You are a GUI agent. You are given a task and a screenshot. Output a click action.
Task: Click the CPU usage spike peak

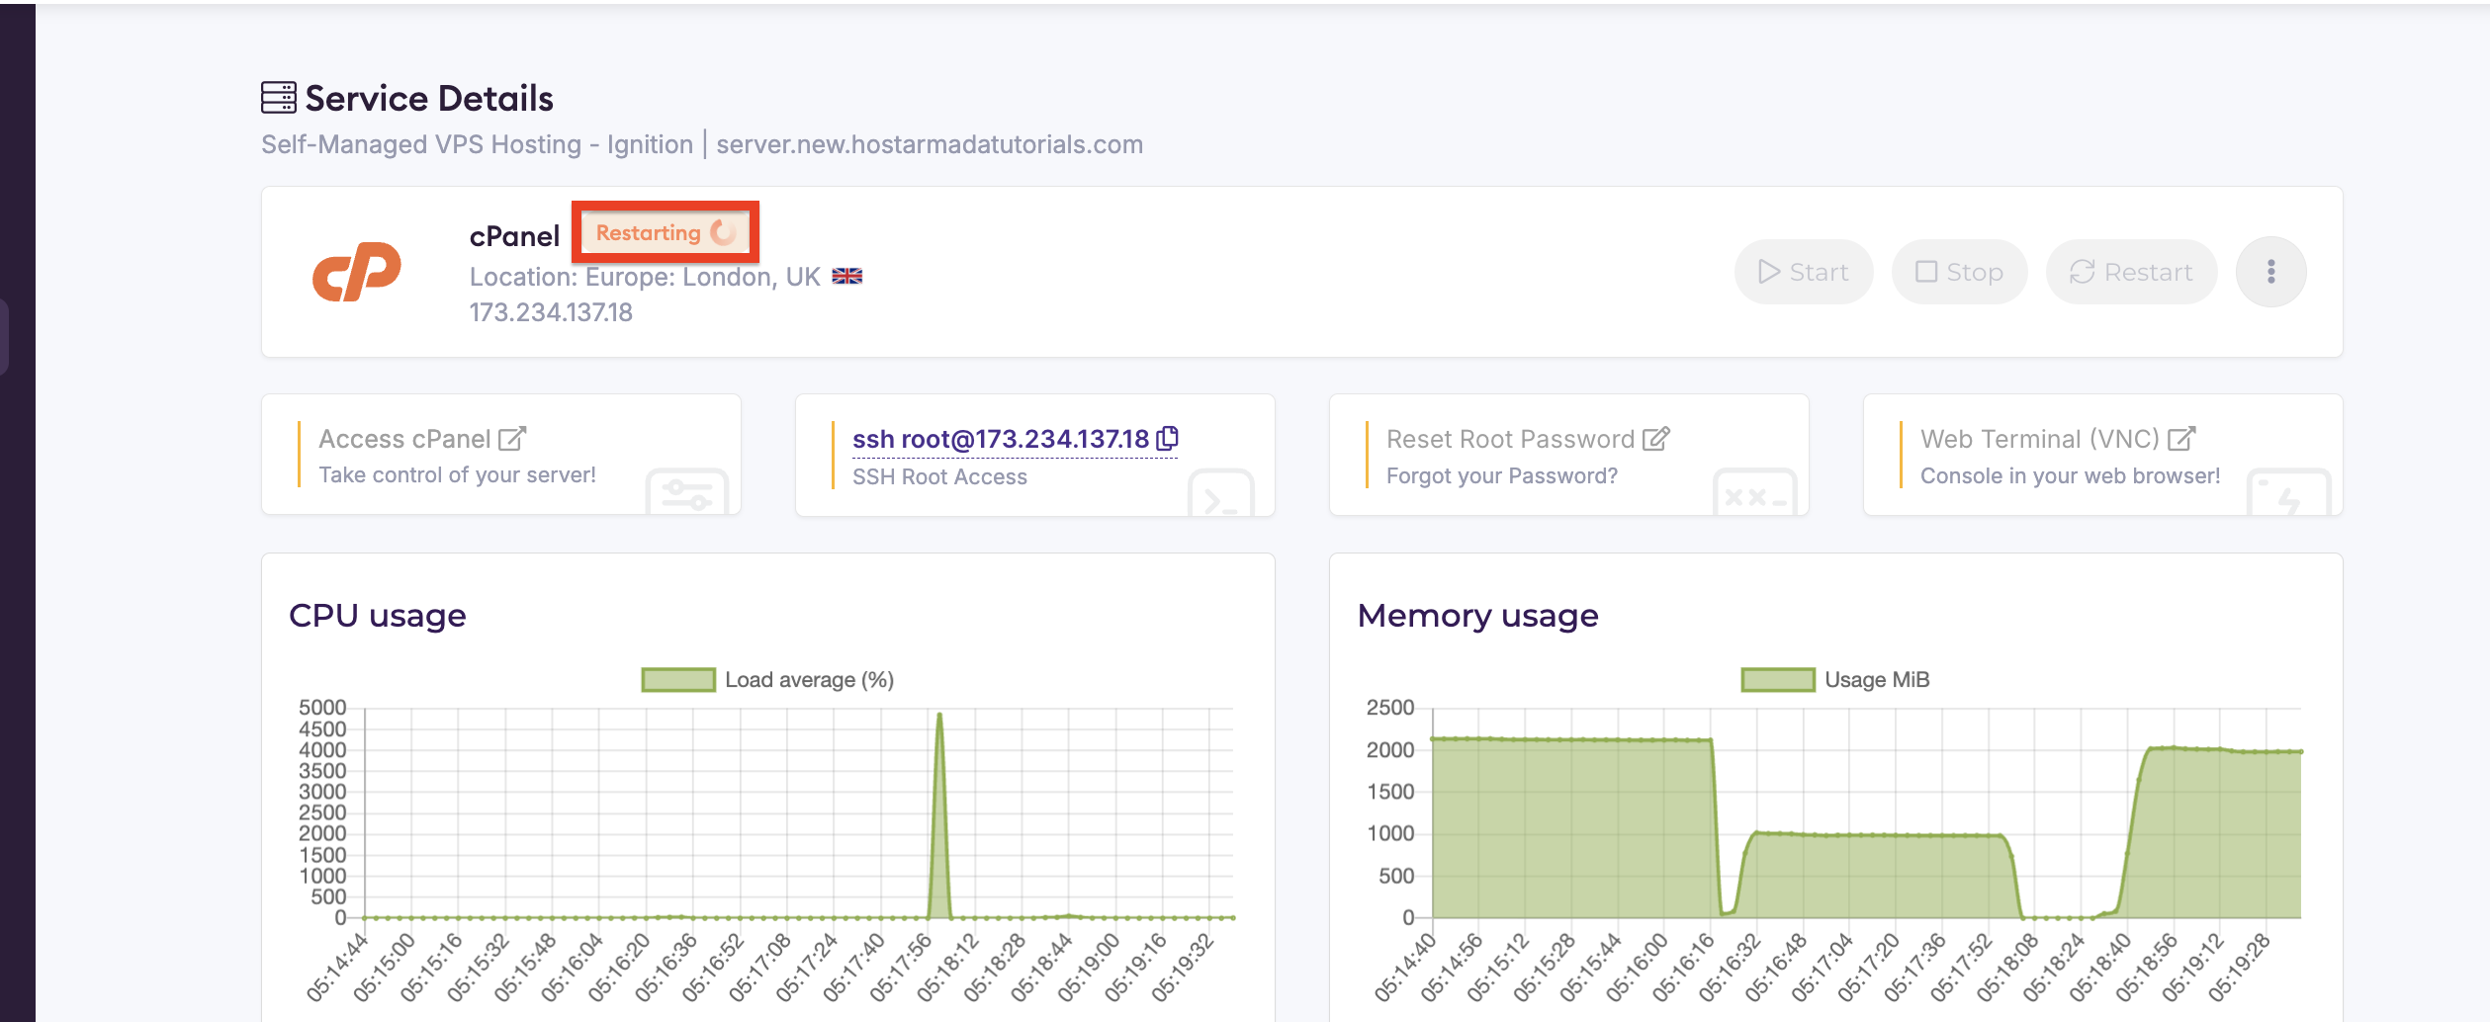click(x=938, y=716)
